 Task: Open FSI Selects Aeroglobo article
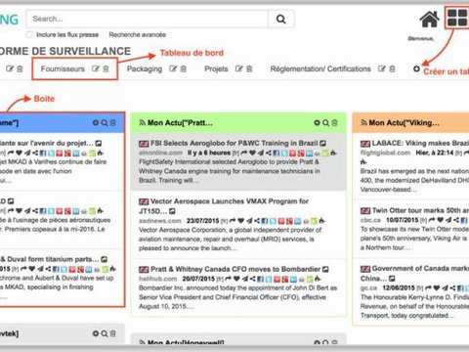tap(234, 143)
